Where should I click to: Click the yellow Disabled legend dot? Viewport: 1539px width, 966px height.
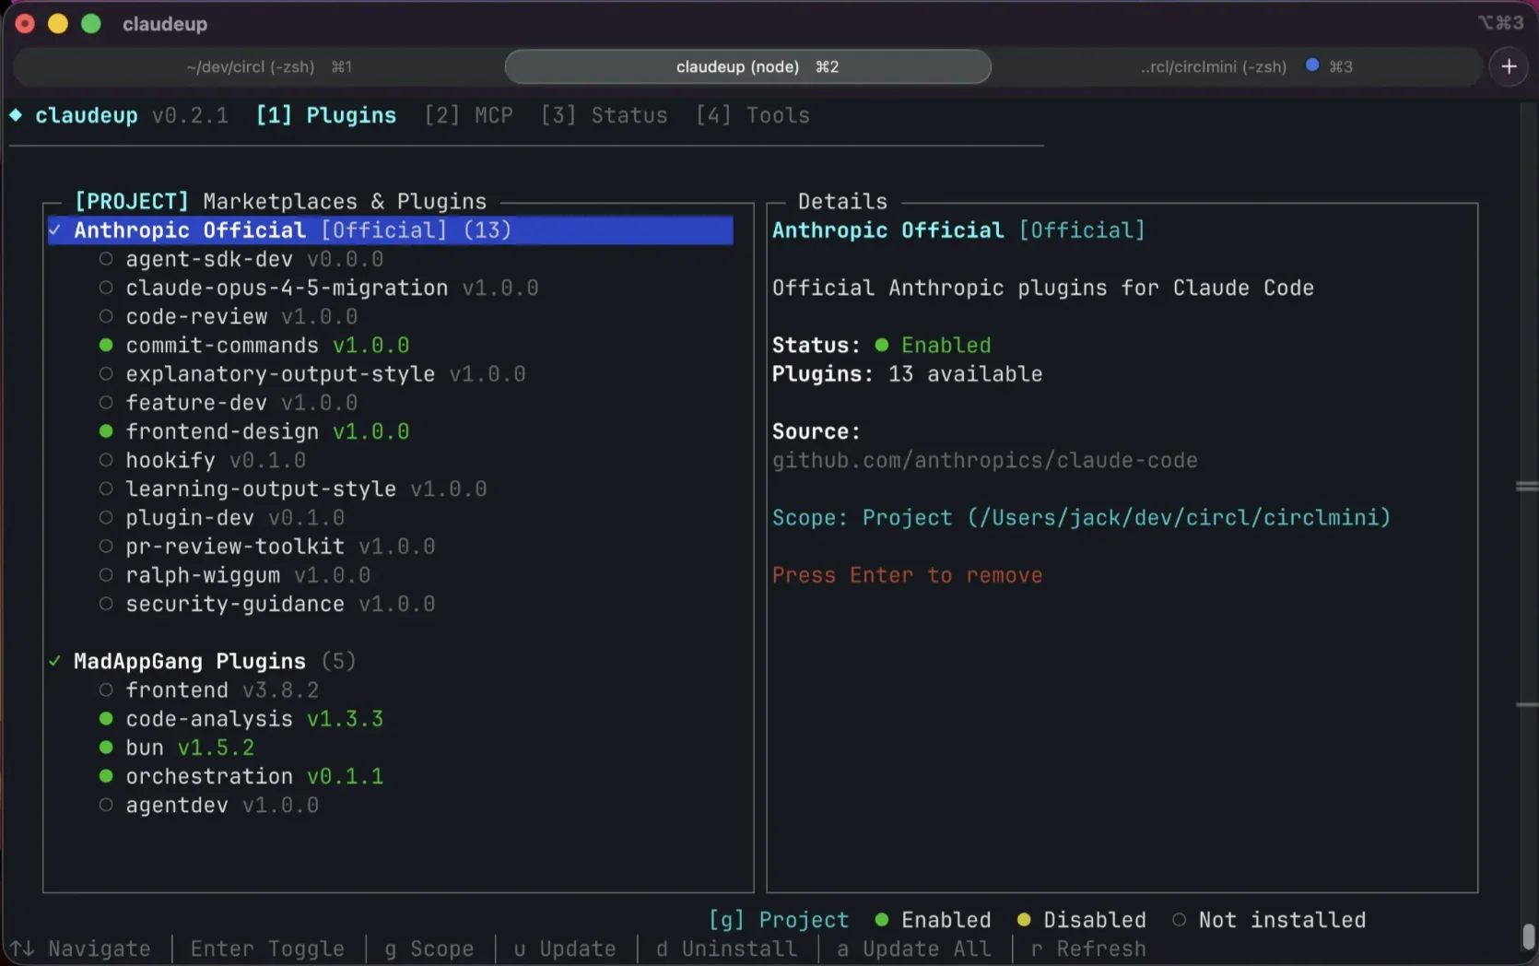coord(1024,919)
